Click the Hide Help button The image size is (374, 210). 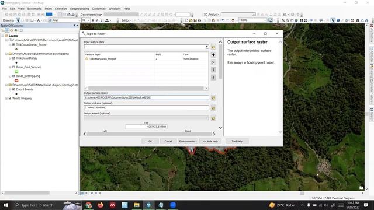click(x=210, y=141)
